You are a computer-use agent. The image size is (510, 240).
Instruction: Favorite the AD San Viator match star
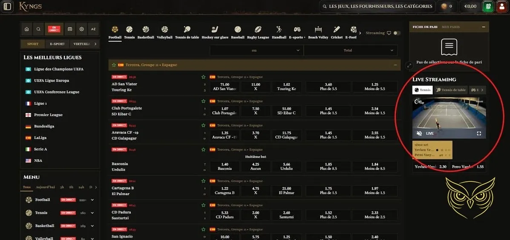(203, 77)
